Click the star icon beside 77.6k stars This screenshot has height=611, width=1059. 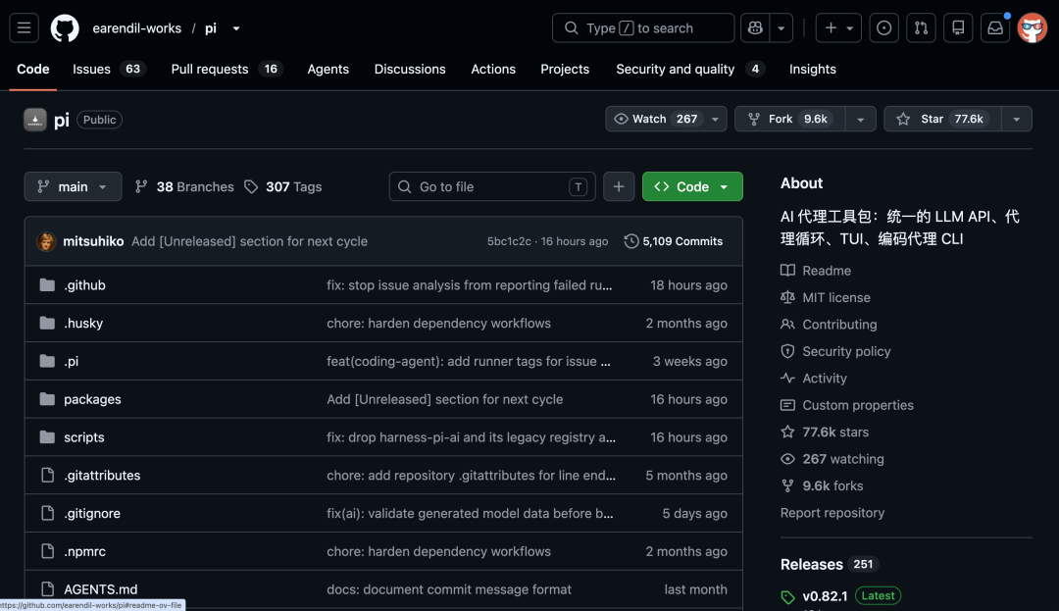[x=787, y=432]
